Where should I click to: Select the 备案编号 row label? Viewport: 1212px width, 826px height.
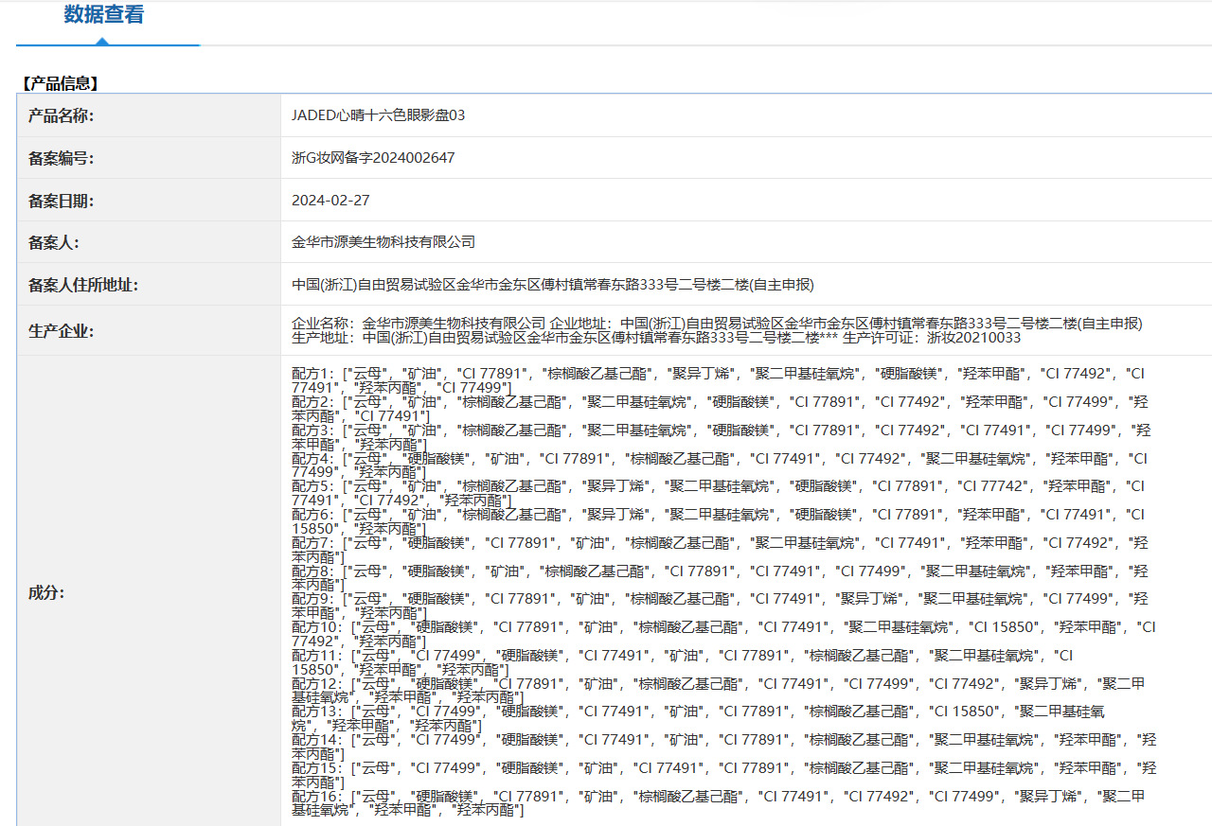(62, 158)
